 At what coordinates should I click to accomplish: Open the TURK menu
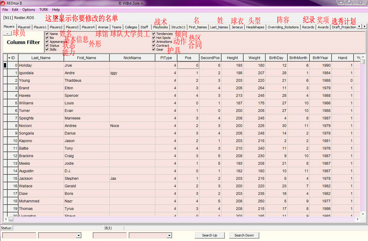[x=44, y=10]
